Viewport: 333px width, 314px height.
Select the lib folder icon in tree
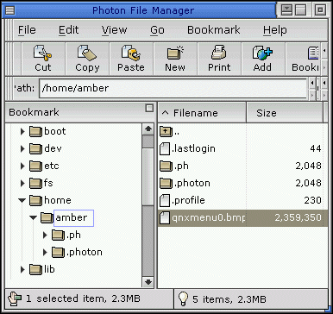pos(36,270)
